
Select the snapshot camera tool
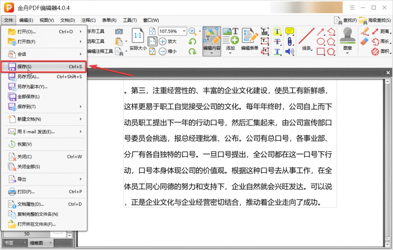coord(118,31)
